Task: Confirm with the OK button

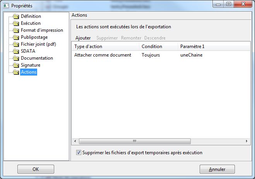Action: pyautogui.click(x=36, y=169)
